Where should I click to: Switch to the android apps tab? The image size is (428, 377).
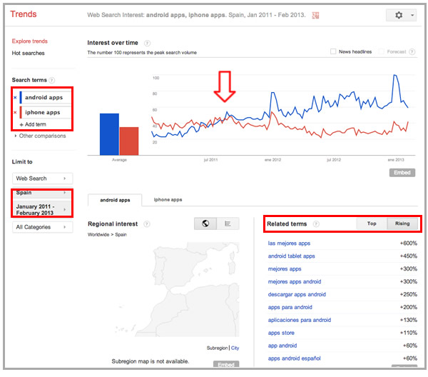(115, 200)
